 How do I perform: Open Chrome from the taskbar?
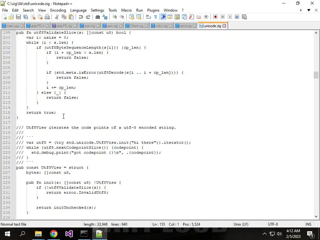[x=54, y=234]
